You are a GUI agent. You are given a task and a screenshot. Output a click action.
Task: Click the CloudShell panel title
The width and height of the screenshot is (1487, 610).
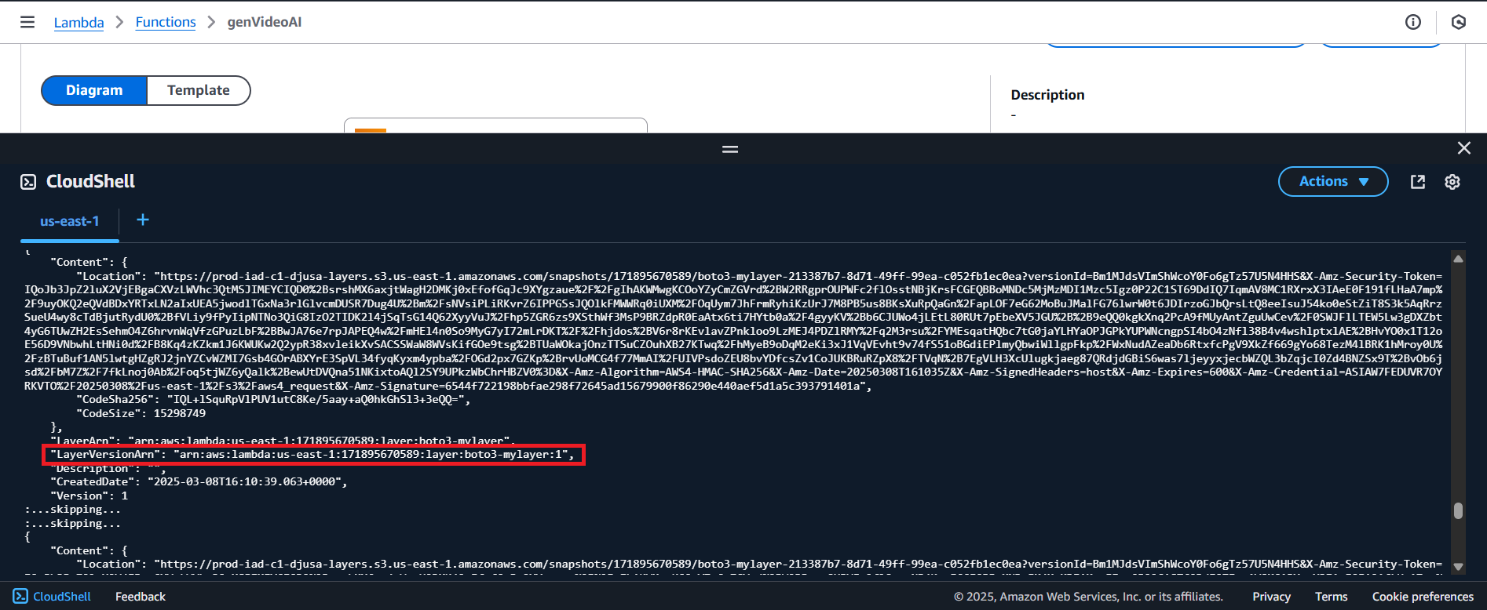pyautogui.click(x=91, y=181)
